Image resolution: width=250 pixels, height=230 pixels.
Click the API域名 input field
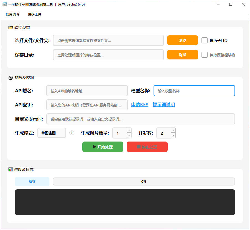click(x=87, y=91)
